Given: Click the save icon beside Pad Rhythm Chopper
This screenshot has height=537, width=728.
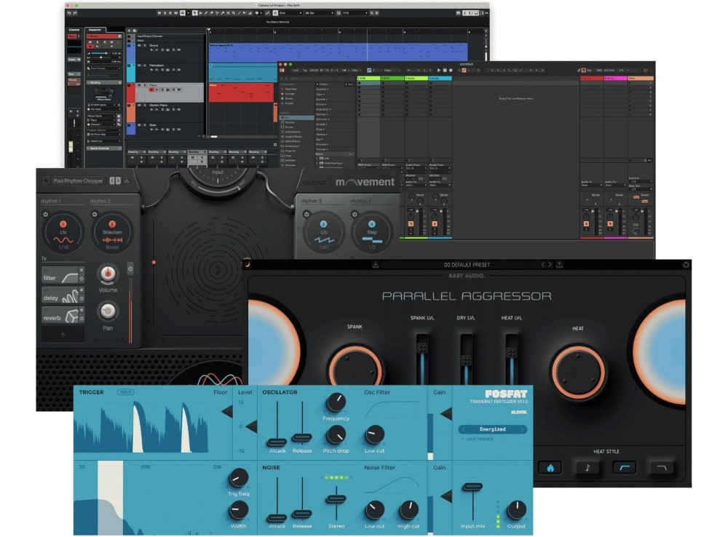Looking at the screenshot, I should coord(127,180).
